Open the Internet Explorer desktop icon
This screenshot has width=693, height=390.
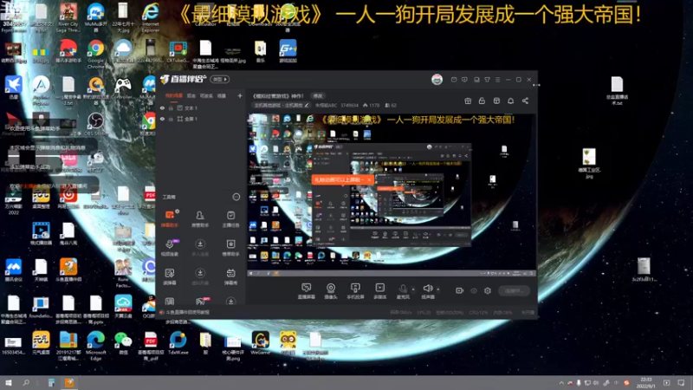coord(150,17)
